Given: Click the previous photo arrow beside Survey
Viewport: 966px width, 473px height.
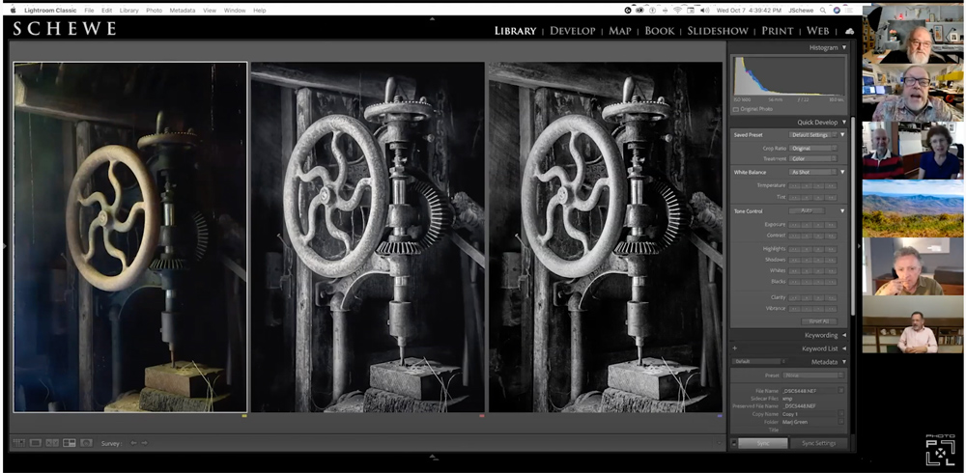Looking at the screenshot, I should (134, 443).
